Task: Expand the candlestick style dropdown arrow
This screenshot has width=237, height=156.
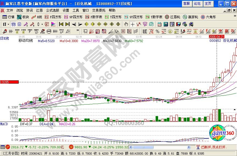Action: [42, 24]
